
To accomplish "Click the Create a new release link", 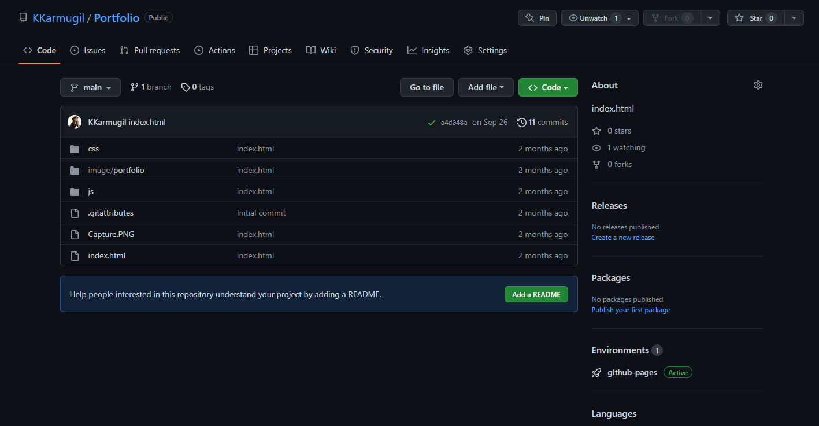I will (x=623, y=238).
